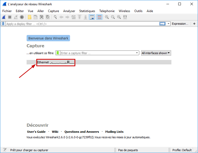Go to previous packet arrow icon

click(61, 17)
